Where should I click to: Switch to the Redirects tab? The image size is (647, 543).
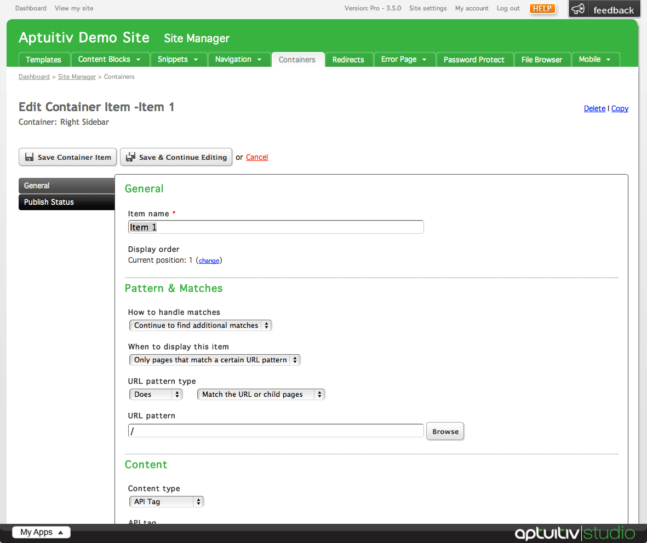pos(348,59)
